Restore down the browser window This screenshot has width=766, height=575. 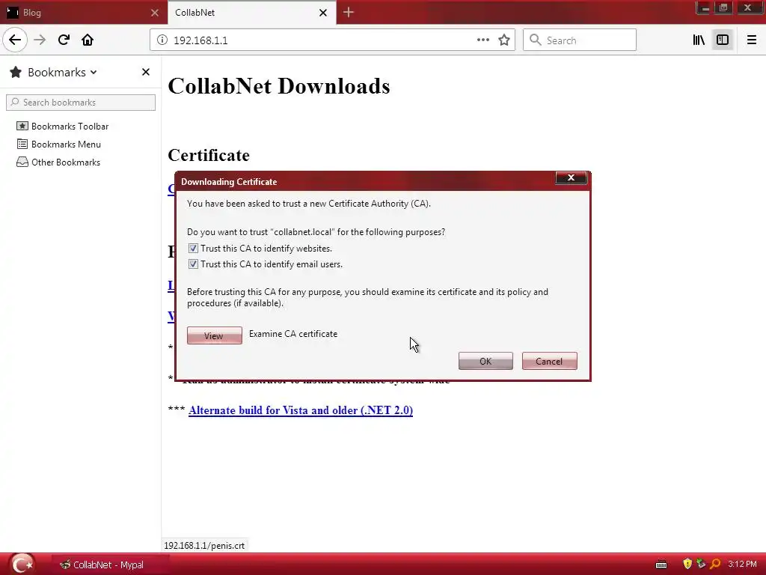723,7
